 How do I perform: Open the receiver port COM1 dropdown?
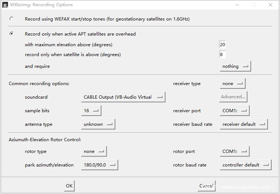[x=235, y=111]
